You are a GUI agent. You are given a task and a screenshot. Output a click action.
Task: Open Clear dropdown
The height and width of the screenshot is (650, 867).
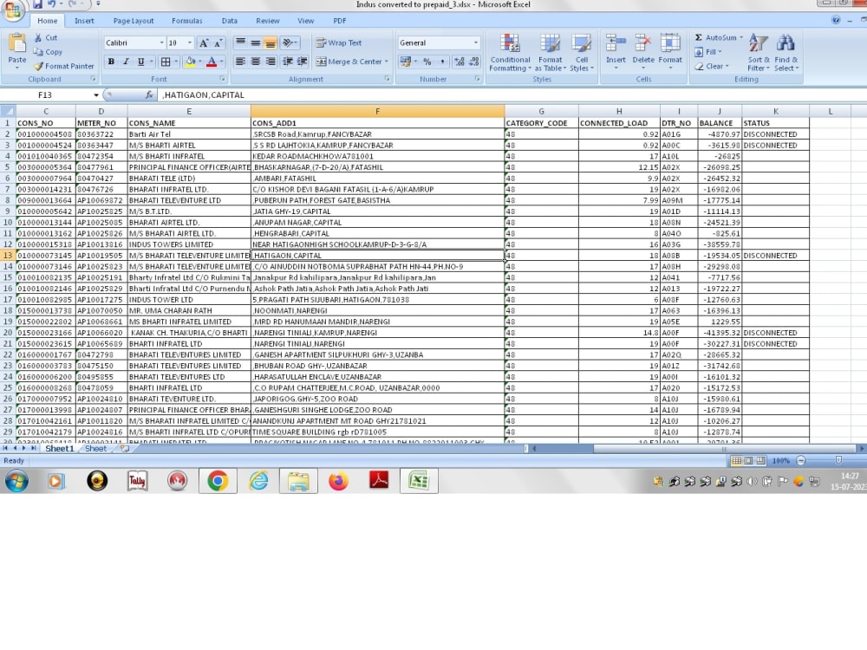pos(712,67)
